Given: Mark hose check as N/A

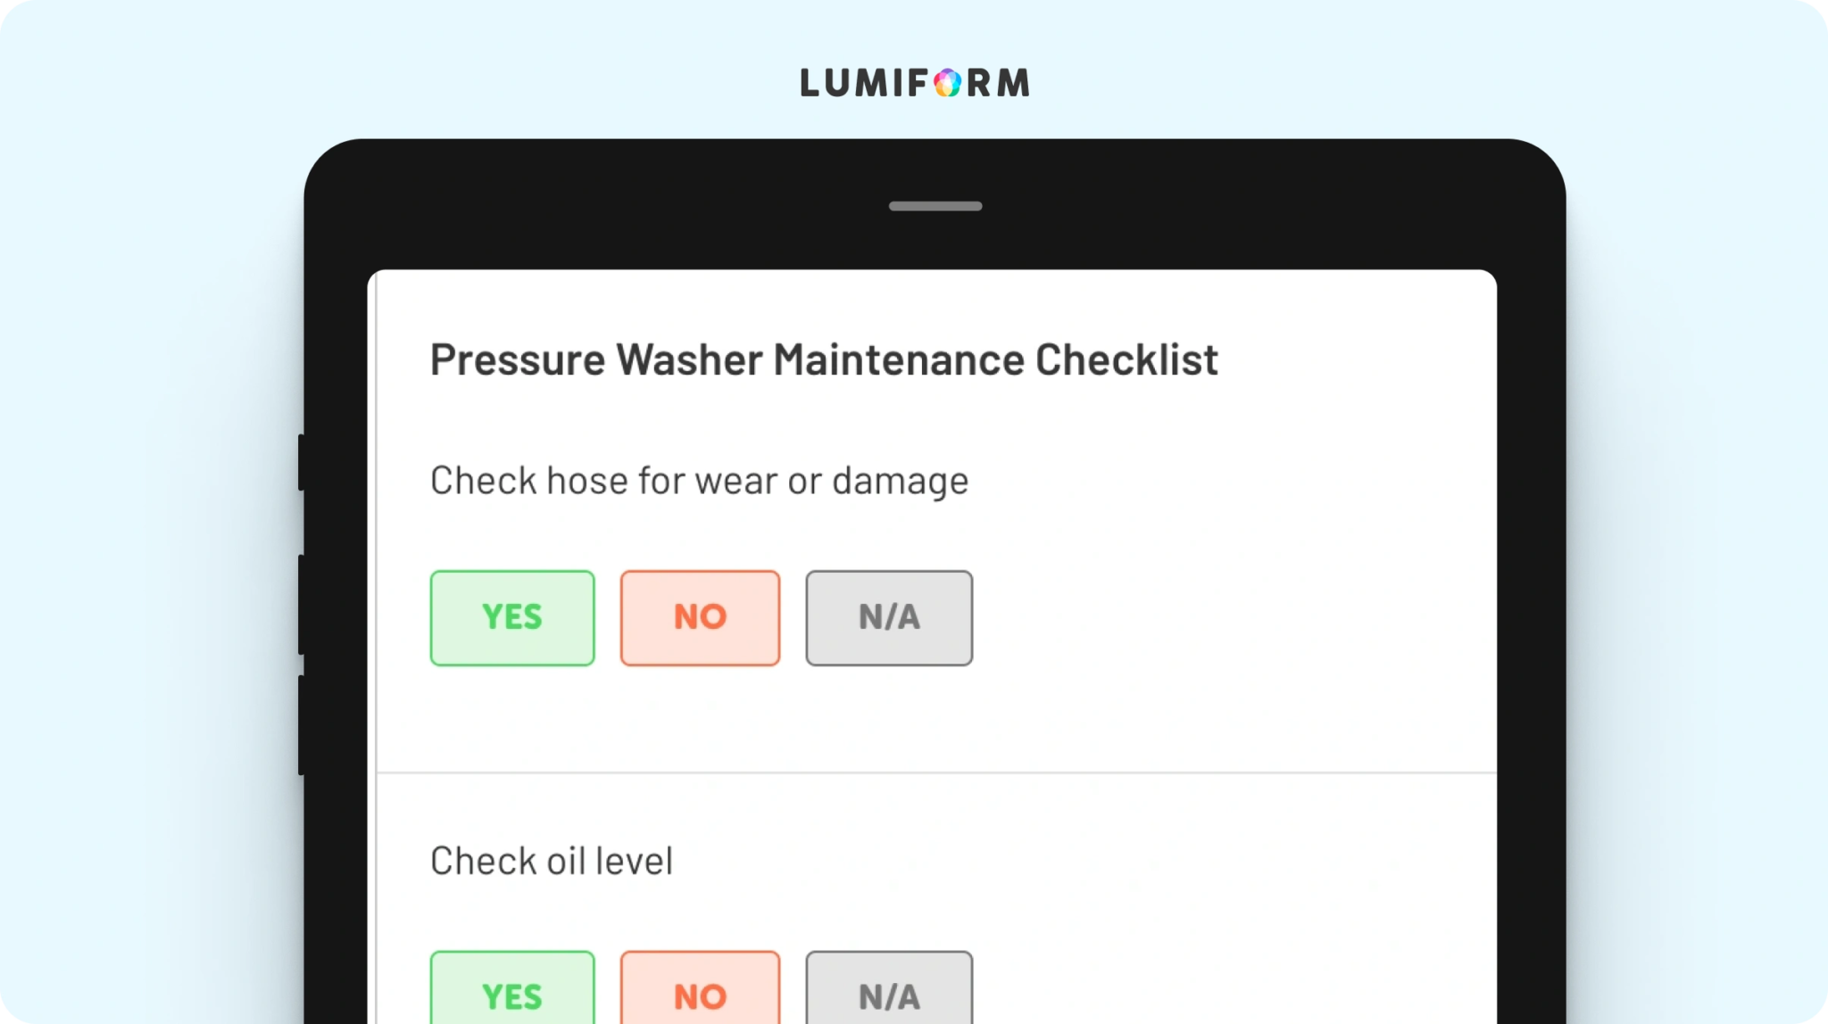Looking at the screenshot, I should [889, 618].
